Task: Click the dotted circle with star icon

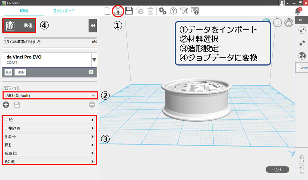Action: (x=302, y=30)
